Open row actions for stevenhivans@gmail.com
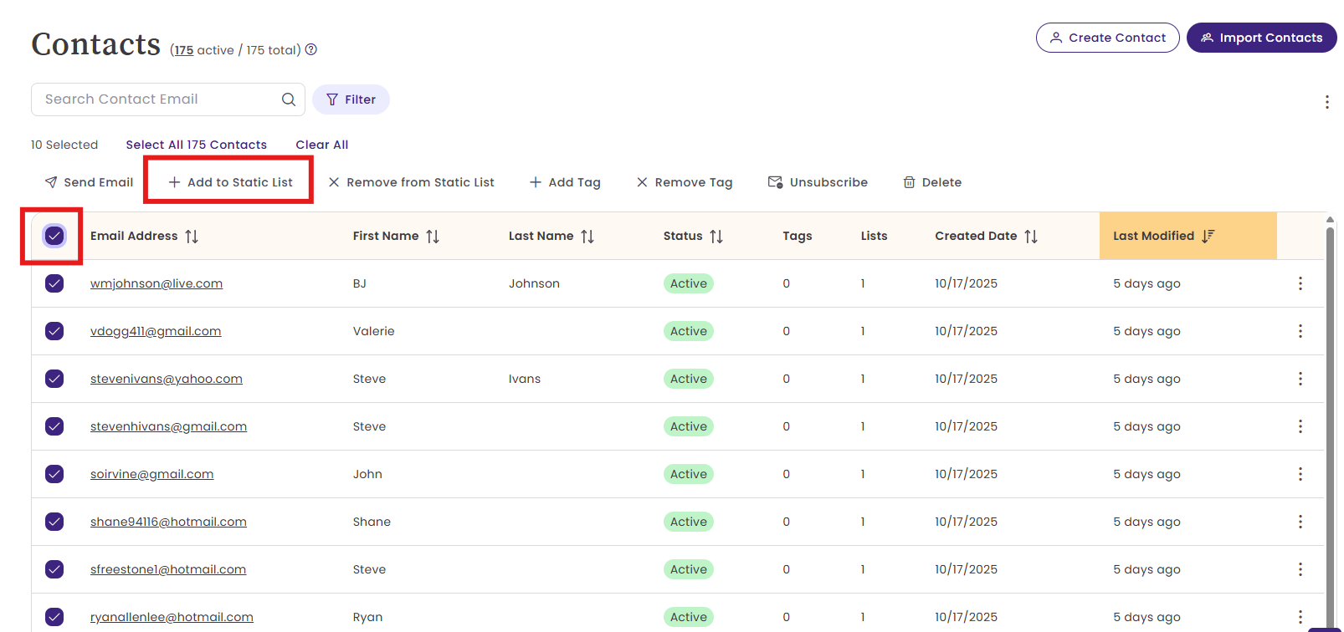Image resolution: width=1344 pixels, height=632 pixels. click(1300, 426)
